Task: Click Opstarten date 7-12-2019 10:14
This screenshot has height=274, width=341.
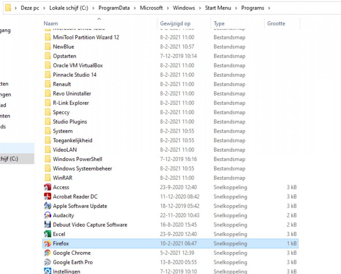Action: [x=178, y=56]
